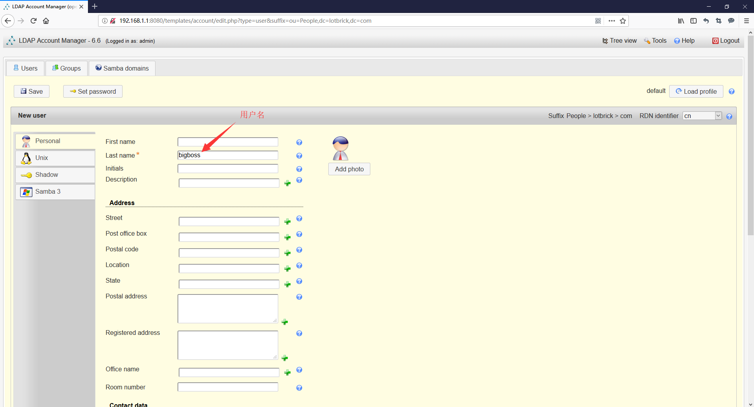Focus the Initials input field

click(228, 169)
